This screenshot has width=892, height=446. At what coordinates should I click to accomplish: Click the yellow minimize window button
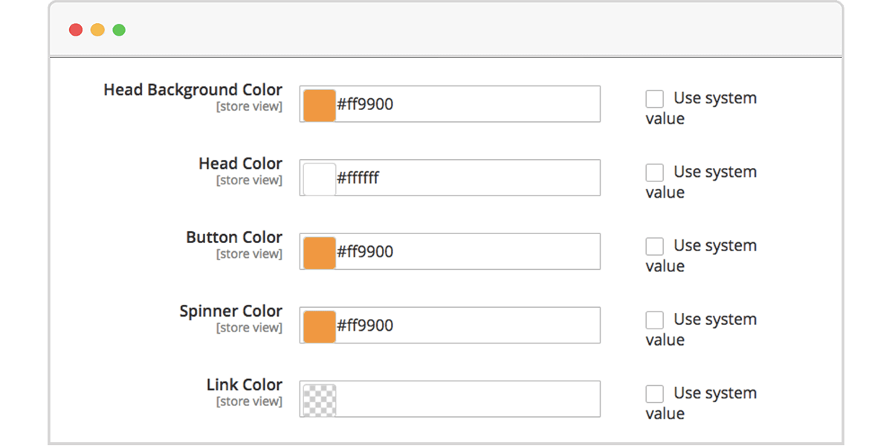click(x=97, y=30)
